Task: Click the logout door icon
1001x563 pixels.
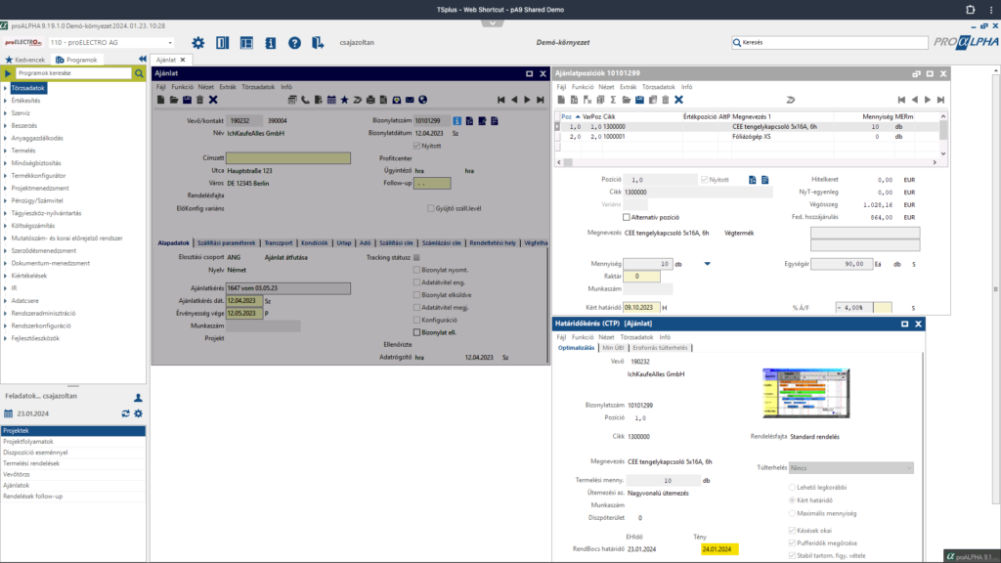Action: point(318,43)
